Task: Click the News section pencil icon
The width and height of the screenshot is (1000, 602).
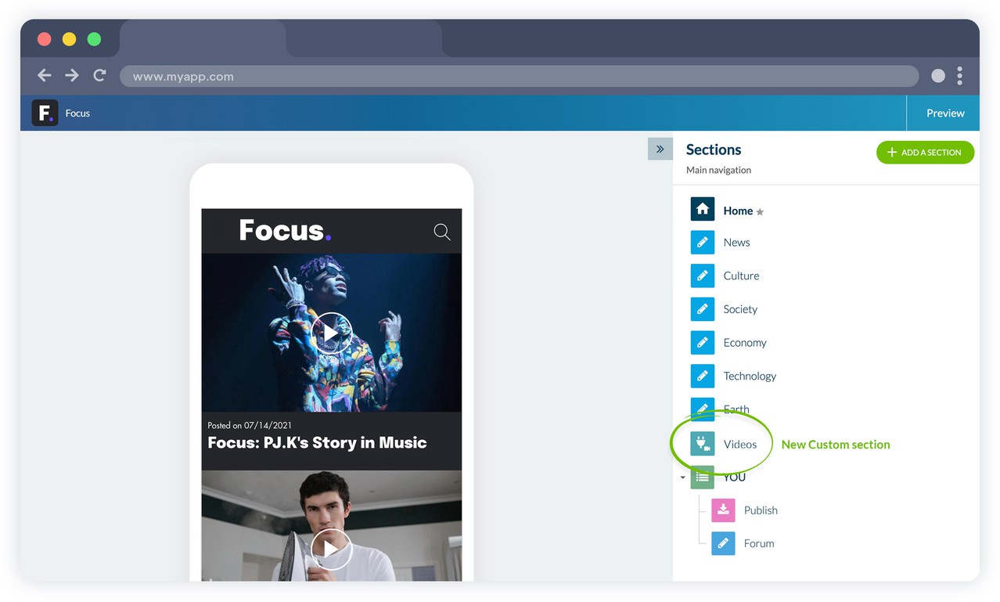Action: tap(702, 243)
